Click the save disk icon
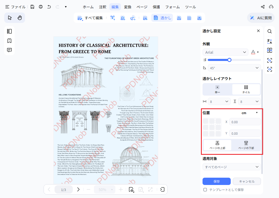The width and height of the screenshot is (279, 198). 32,7
